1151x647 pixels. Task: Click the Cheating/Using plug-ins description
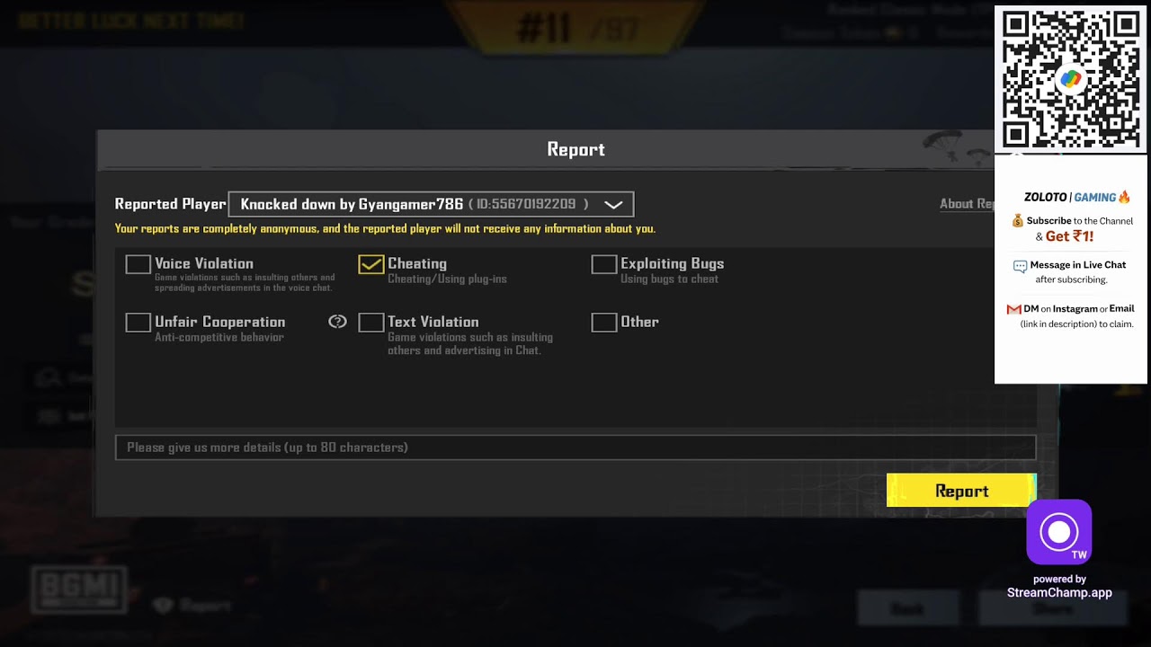coord(447,279)
